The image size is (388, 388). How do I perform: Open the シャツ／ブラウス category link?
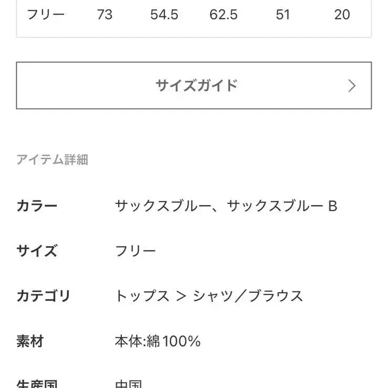248,296
